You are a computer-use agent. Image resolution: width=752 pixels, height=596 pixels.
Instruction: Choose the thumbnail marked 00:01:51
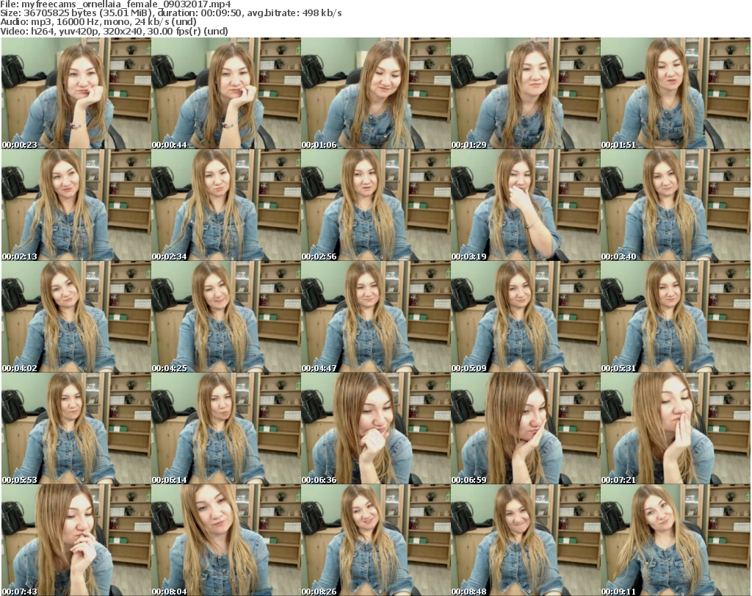(676, 93)
